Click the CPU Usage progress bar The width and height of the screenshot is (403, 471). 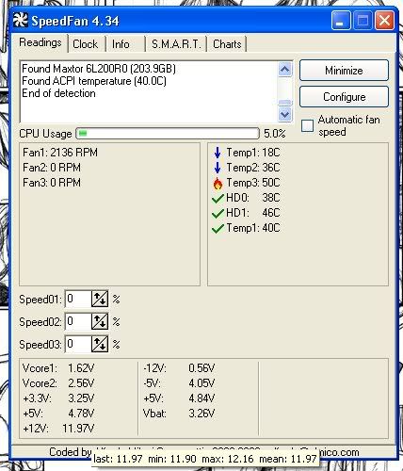[168, 134]
